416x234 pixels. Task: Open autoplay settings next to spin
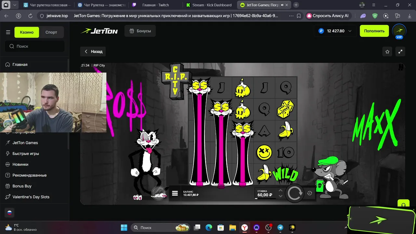(x=310, y=193)
